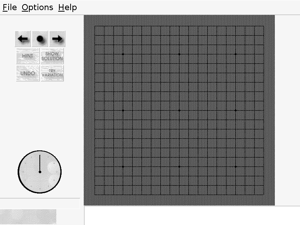Play on the top-right star point
Screen dimensions: 300x225
tap(235, 54)
